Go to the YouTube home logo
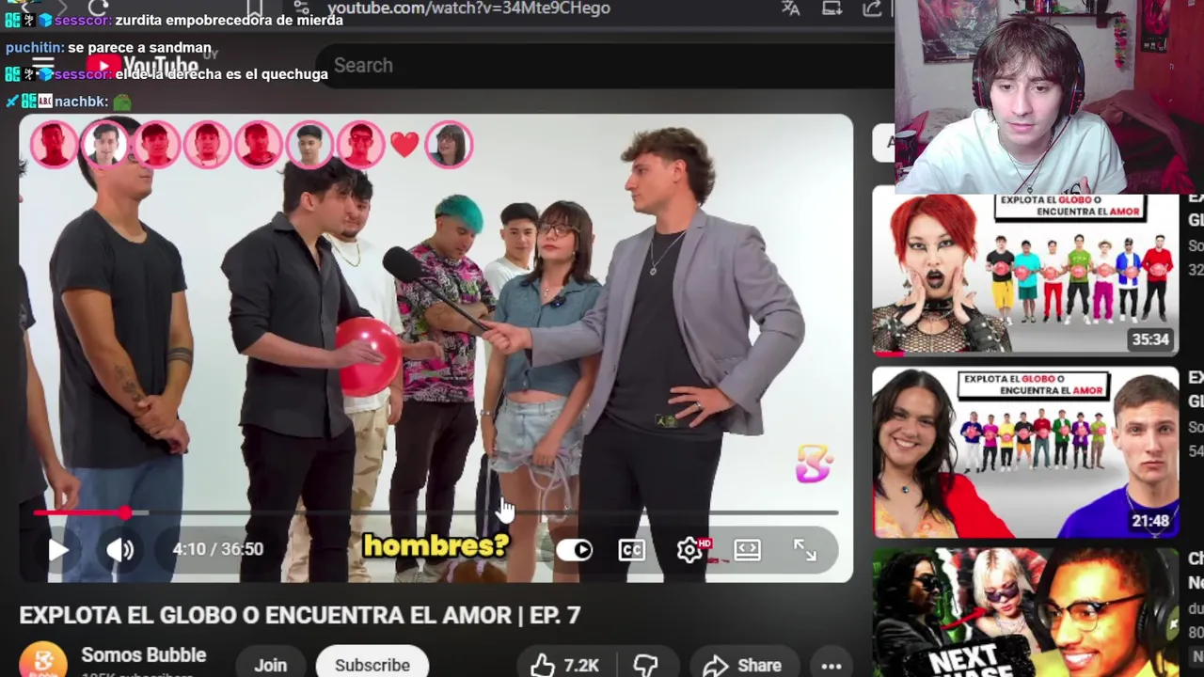Viewport: 1204px width, 677px height. click(141, 68)
